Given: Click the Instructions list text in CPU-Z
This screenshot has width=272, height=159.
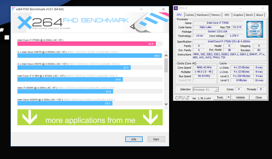Looking at the screenshot, I should tap(229, 56).
